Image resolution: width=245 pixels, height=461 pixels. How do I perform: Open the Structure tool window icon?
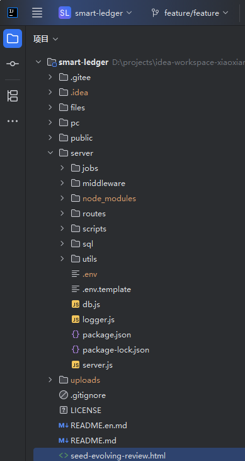pyautogui.click(x=13, y=96)
